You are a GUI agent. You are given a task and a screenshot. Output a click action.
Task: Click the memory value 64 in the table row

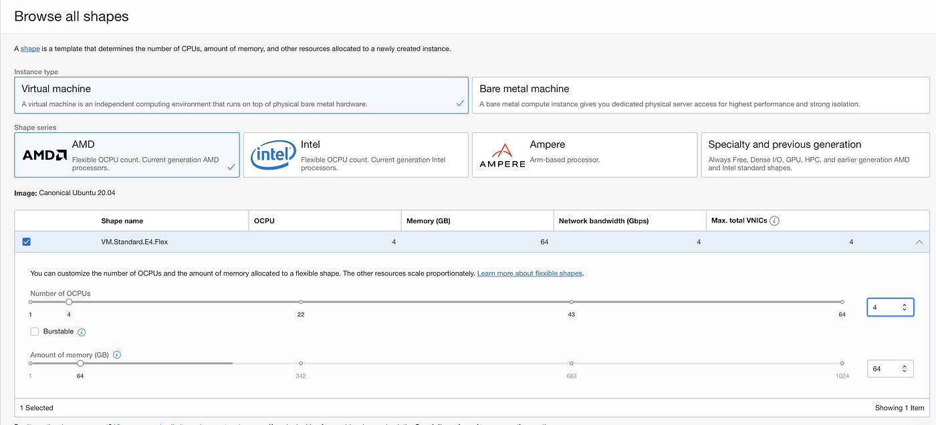544,242
